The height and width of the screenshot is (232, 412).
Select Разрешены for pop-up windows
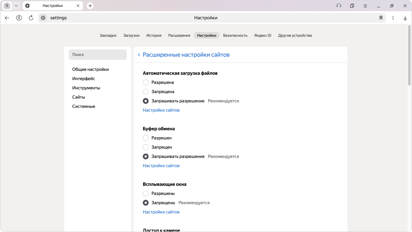click(146, 193)
